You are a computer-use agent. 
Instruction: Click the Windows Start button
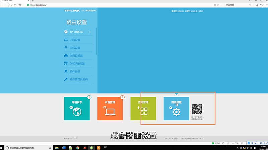point(1,148)
